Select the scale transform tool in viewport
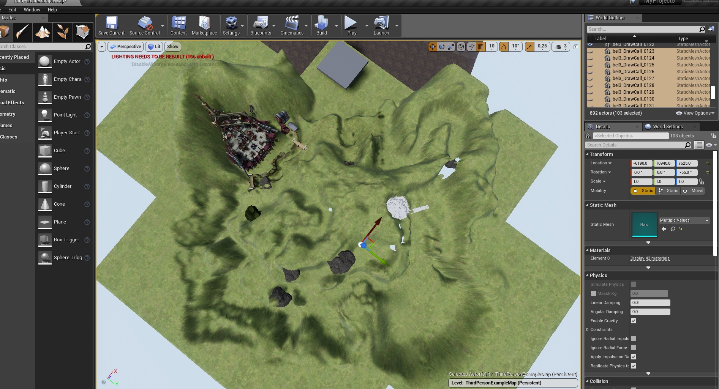719x389 pixels. point(451,47)
